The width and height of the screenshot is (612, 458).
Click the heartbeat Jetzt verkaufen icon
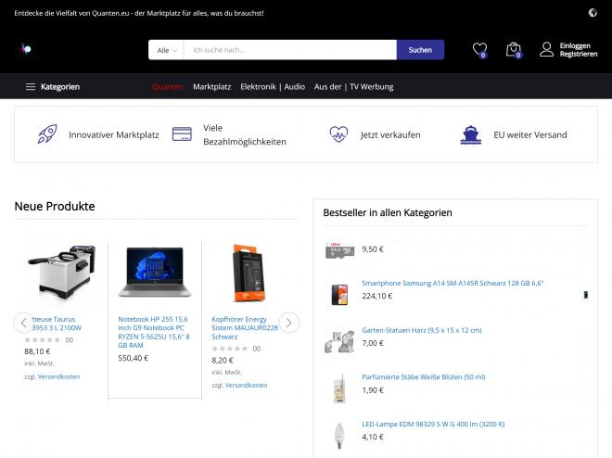[338, 134]
